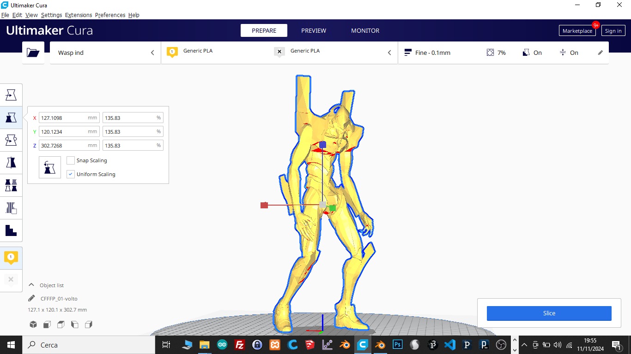The image size is (631, 354).
Task: Enable the Snap Scaling checkbox
Action: pos(71,160)
